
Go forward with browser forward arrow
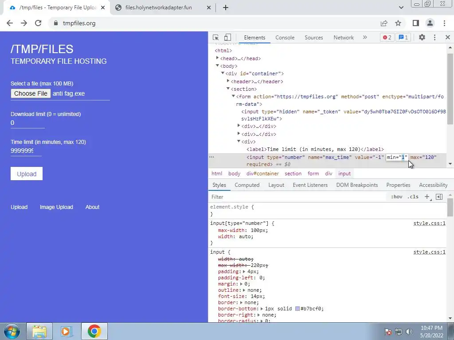(x=24, y=23)
